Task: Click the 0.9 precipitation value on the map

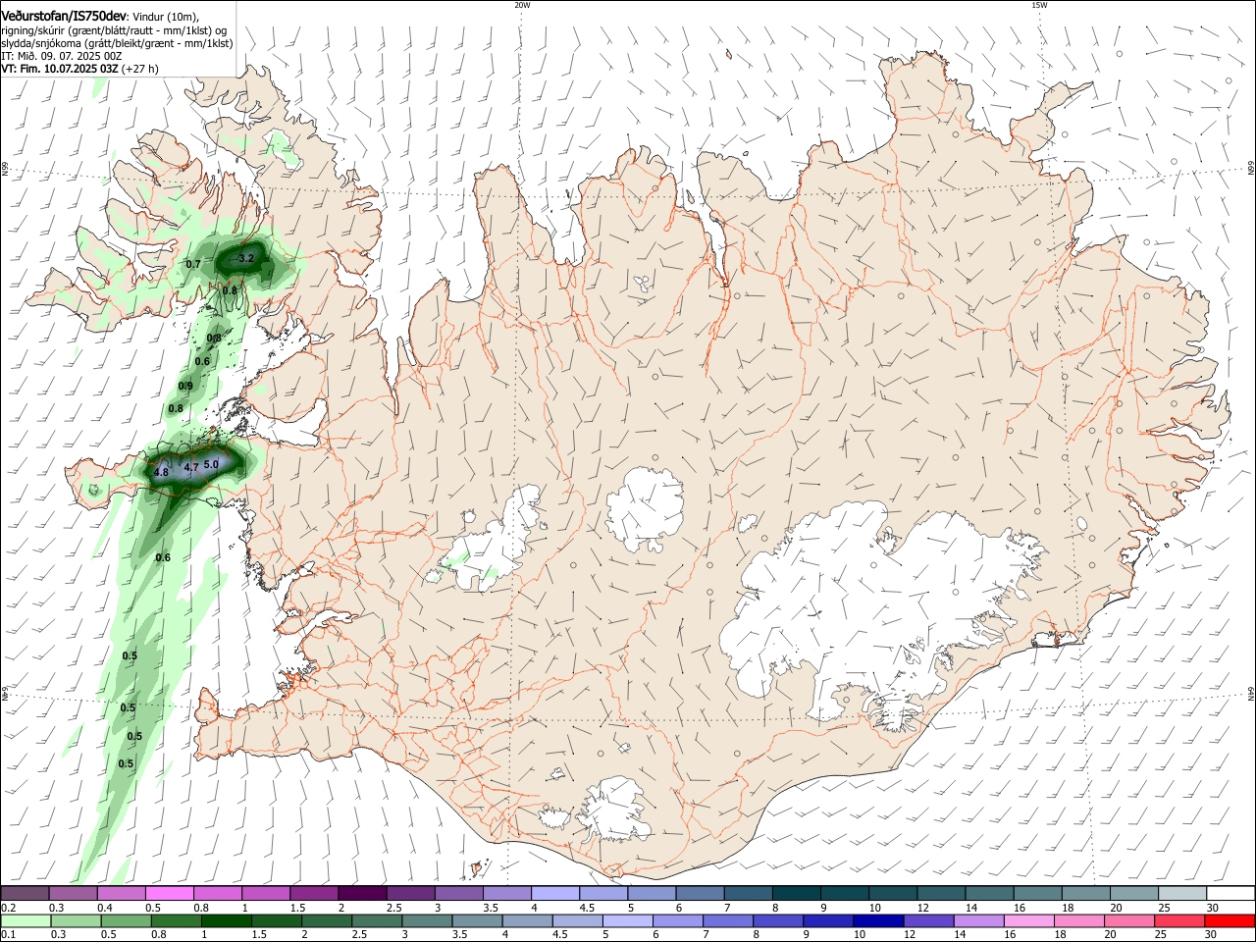Action: [185, 386]
